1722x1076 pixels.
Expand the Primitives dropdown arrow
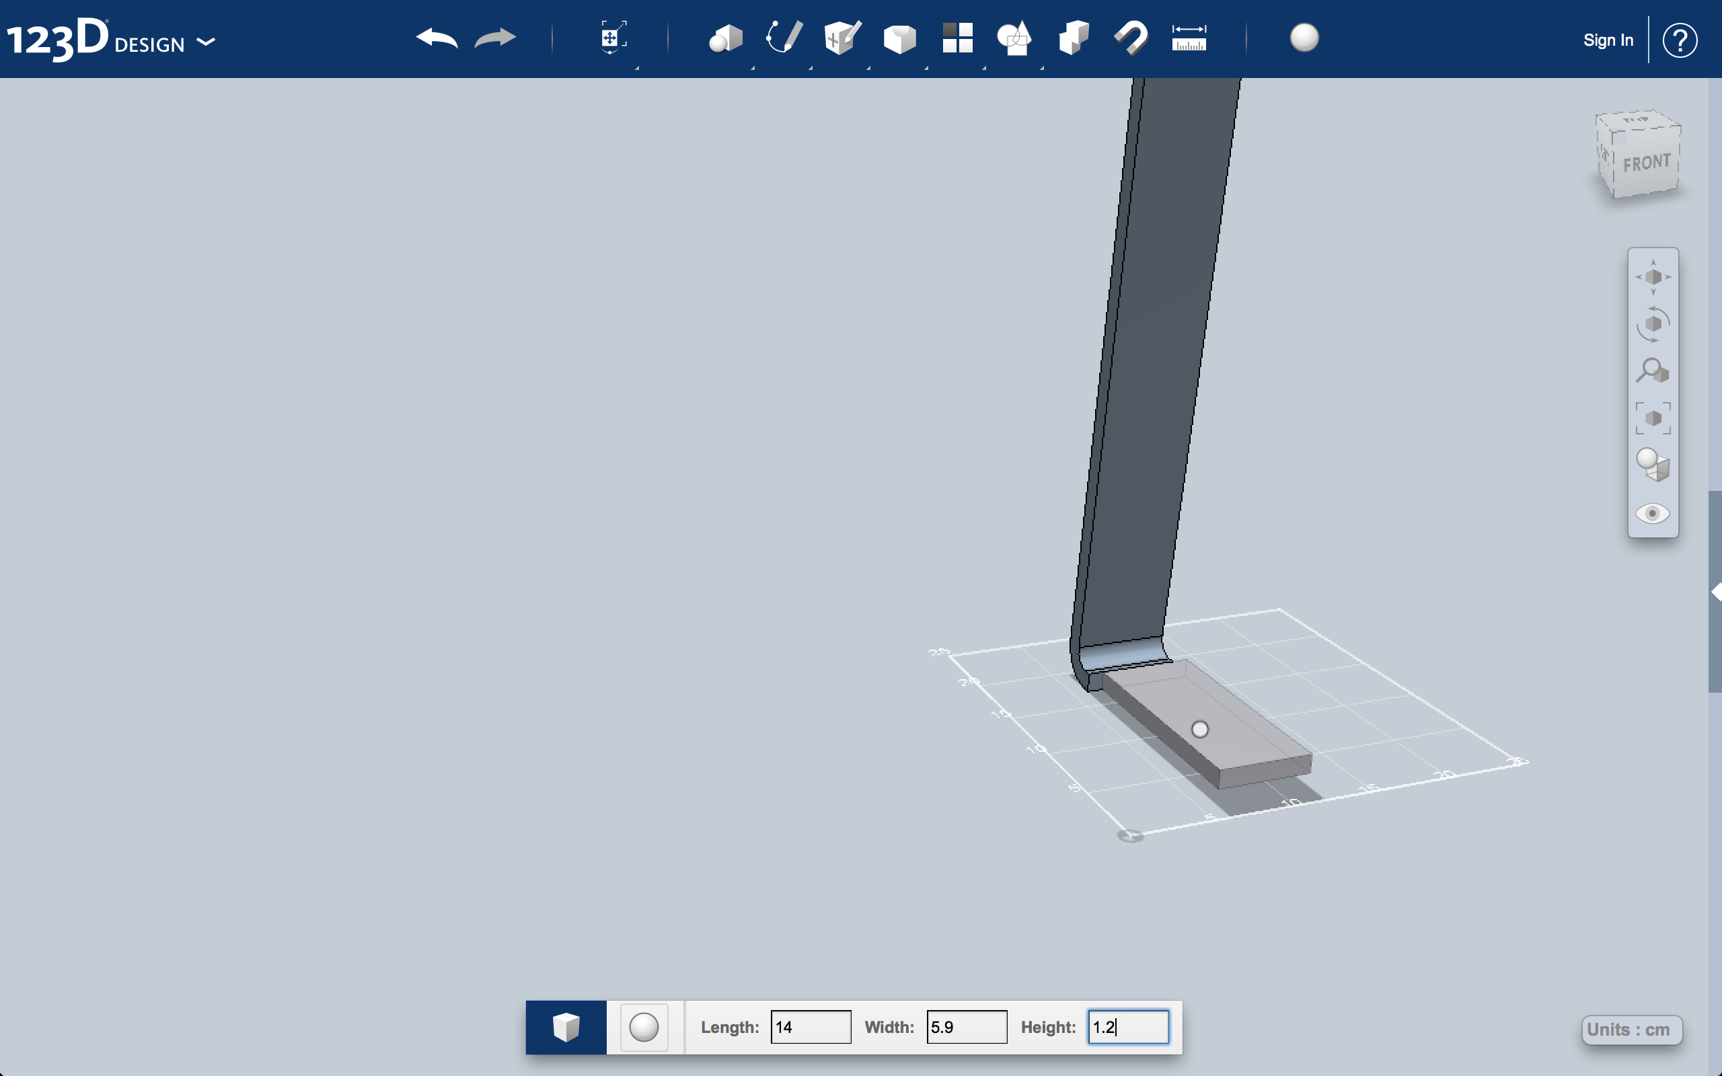(752, 68)
